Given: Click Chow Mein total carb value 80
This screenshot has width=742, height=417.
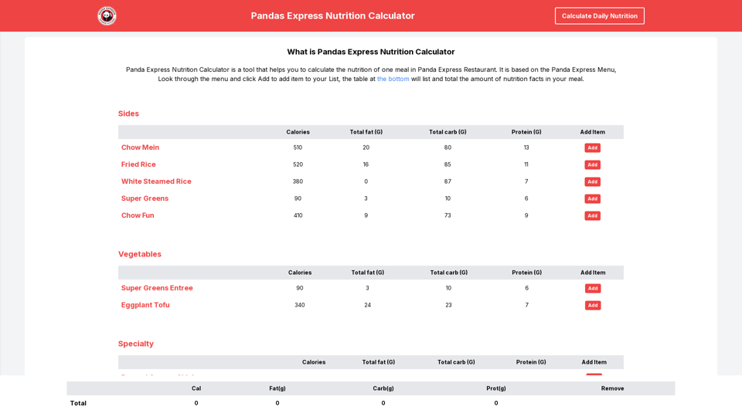Looking at the screenshot, I should click(x=448, y=147).
